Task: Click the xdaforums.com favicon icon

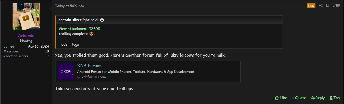Action: click(79, 77)
